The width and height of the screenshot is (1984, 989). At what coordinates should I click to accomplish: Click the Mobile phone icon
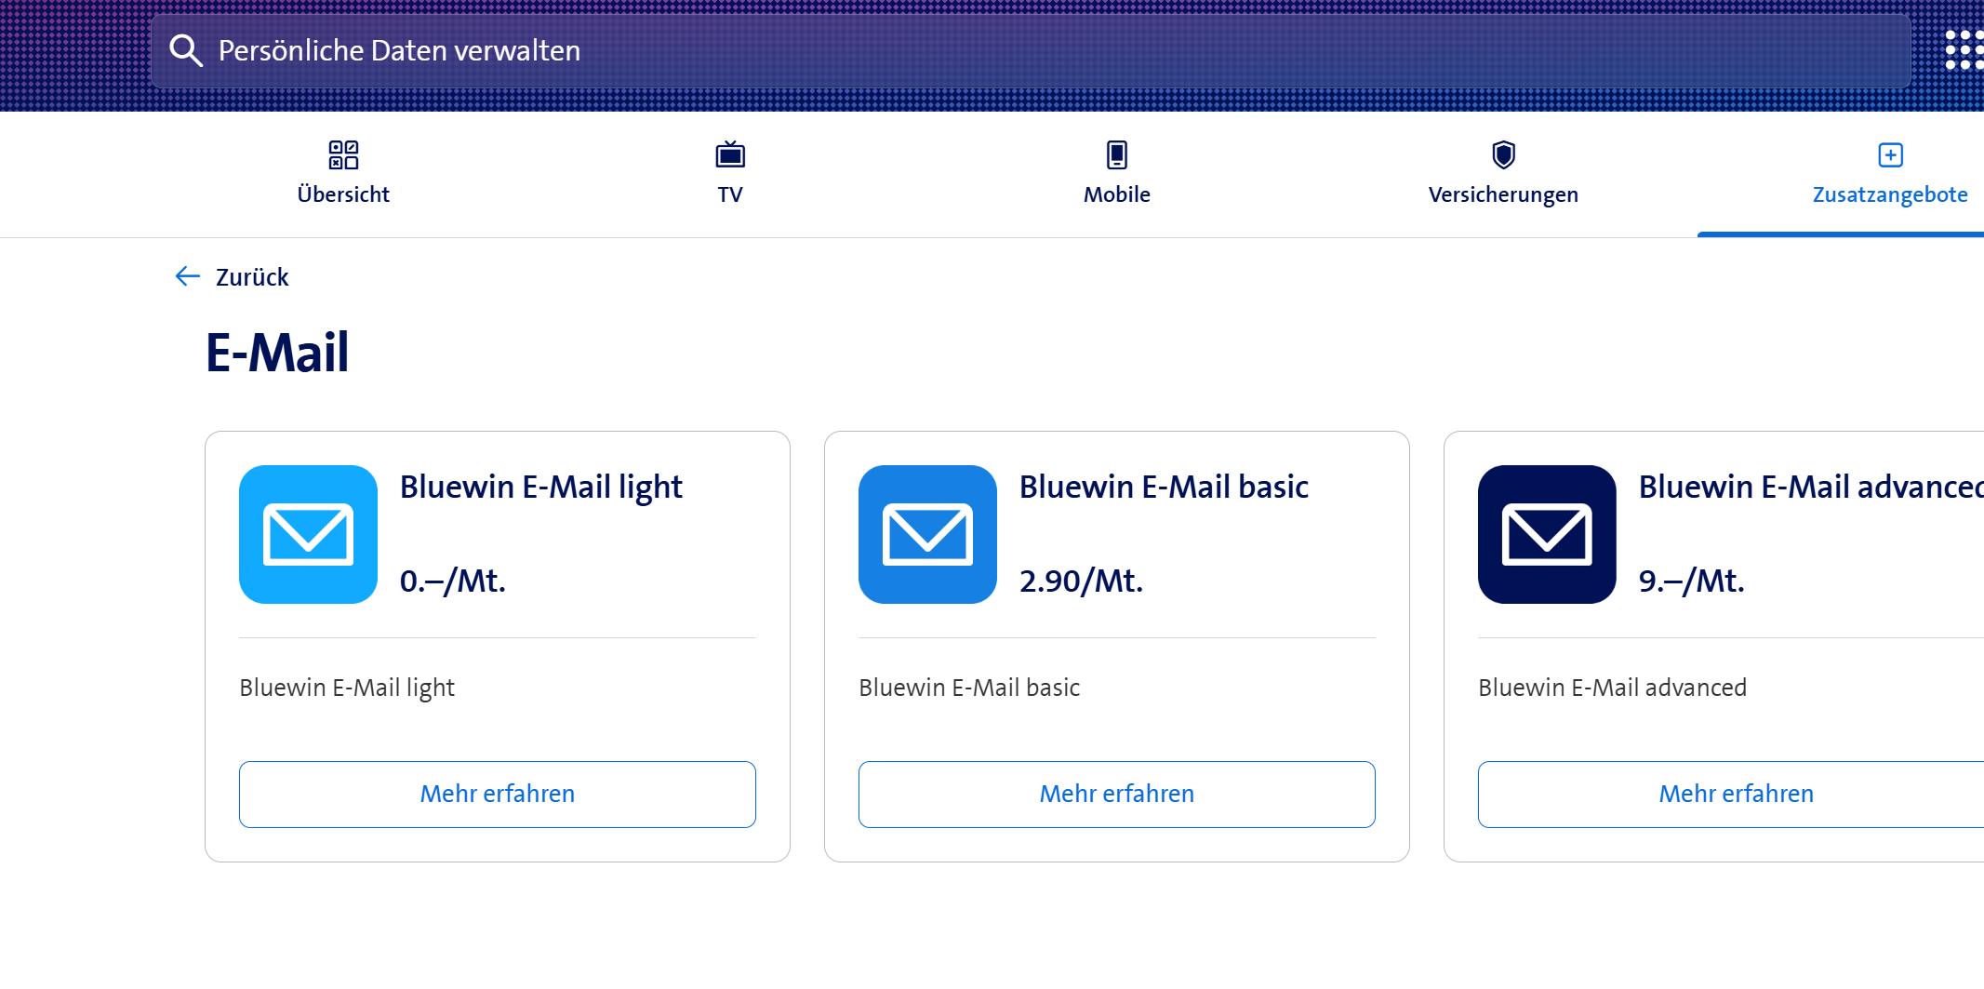(x=1116, y=154)
